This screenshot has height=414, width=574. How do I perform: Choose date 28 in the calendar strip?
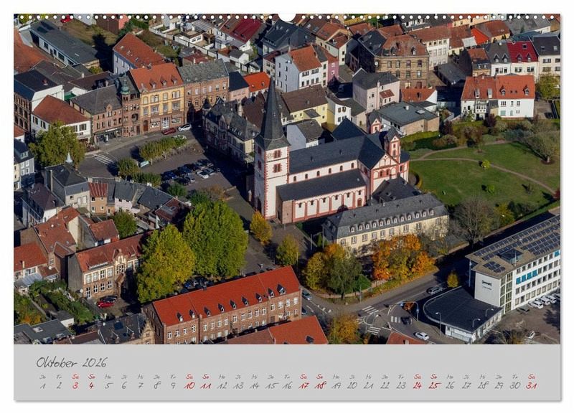[482, 385]
